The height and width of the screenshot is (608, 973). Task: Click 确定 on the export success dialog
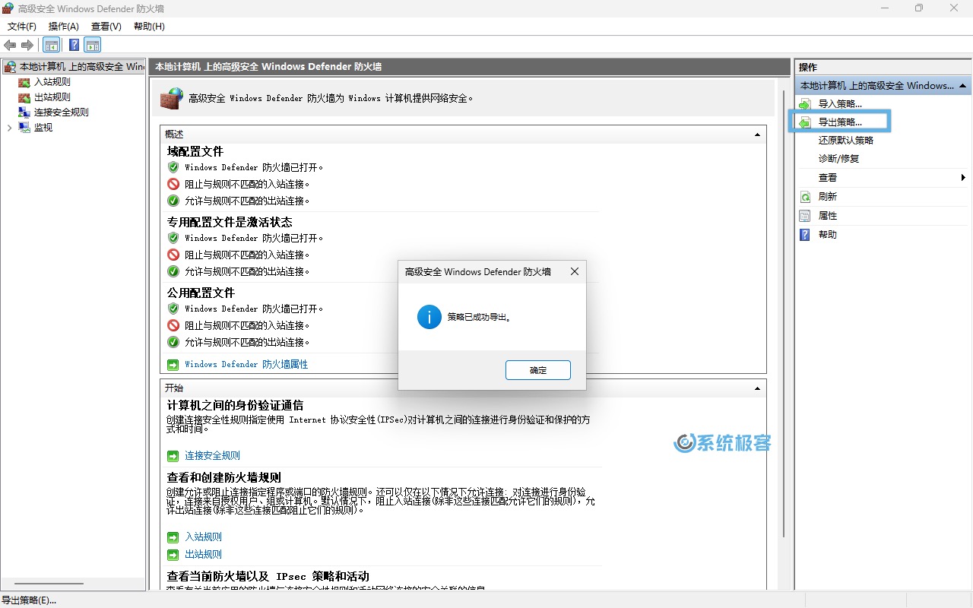coord(538,370)
